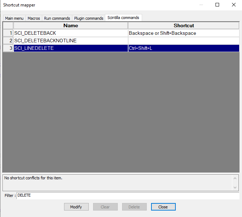
Task: Click the Backspace or Shift+Backspace shortcut cell
Action: pyautogui.click(x=184, y=33)
